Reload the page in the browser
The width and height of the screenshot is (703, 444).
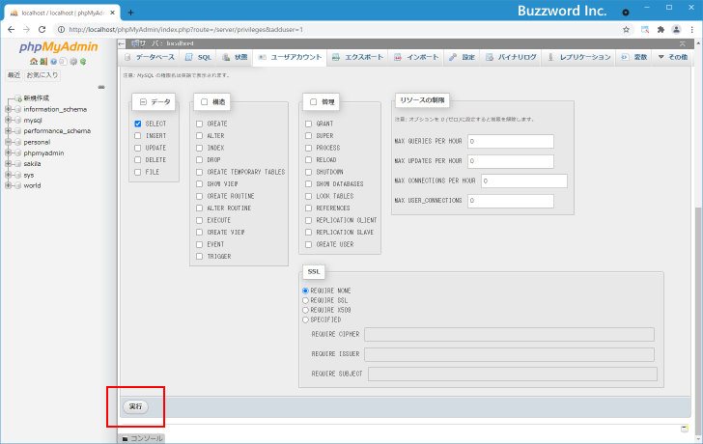[x=42, y=30]
